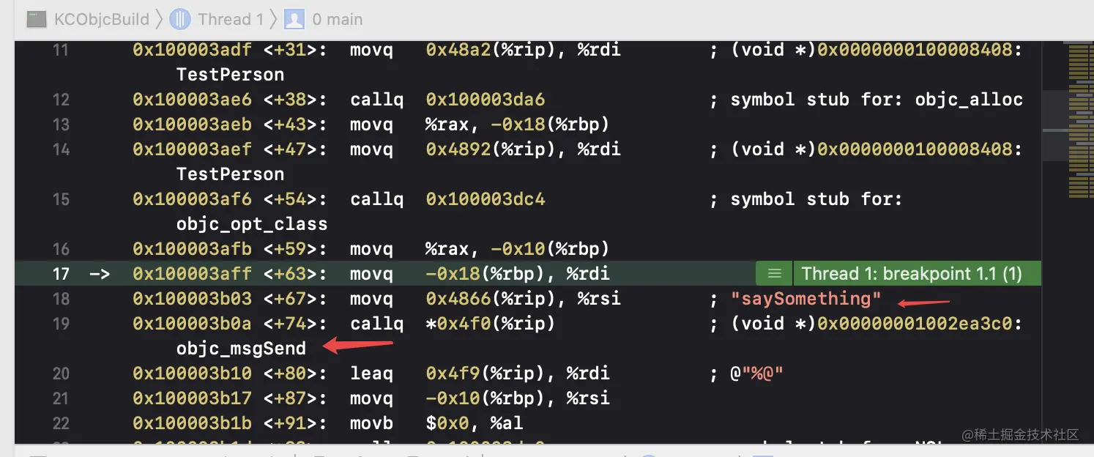Click address 0x100003b10 on line 20
Image resolution: width=1094 pixels, height=457 pixels.
(x=192, y=374)
